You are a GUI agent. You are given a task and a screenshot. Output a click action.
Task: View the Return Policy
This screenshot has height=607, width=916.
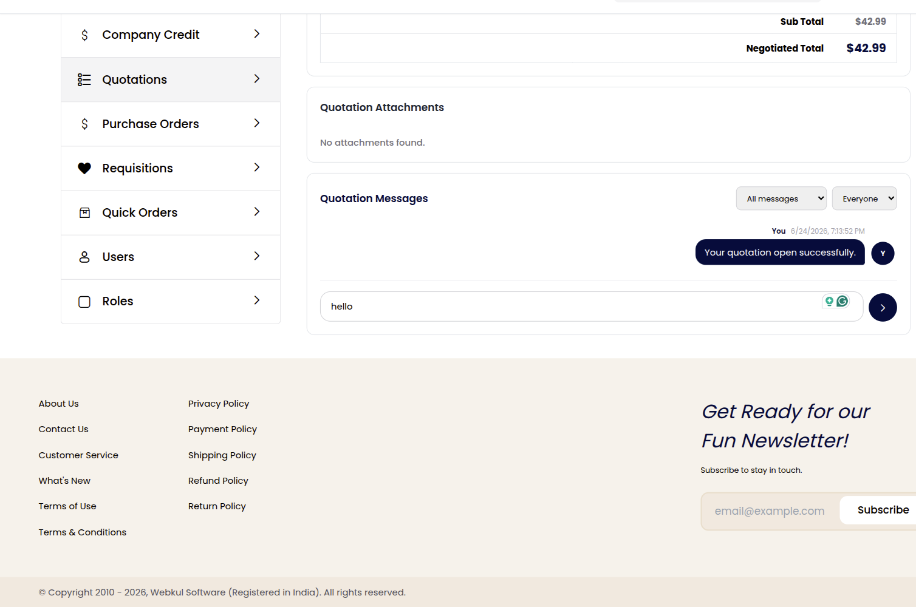(x=217, y=506)
